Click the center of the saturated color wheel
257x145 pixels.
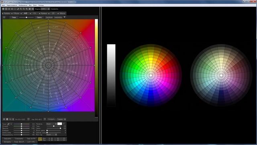(x=151, y=75)
